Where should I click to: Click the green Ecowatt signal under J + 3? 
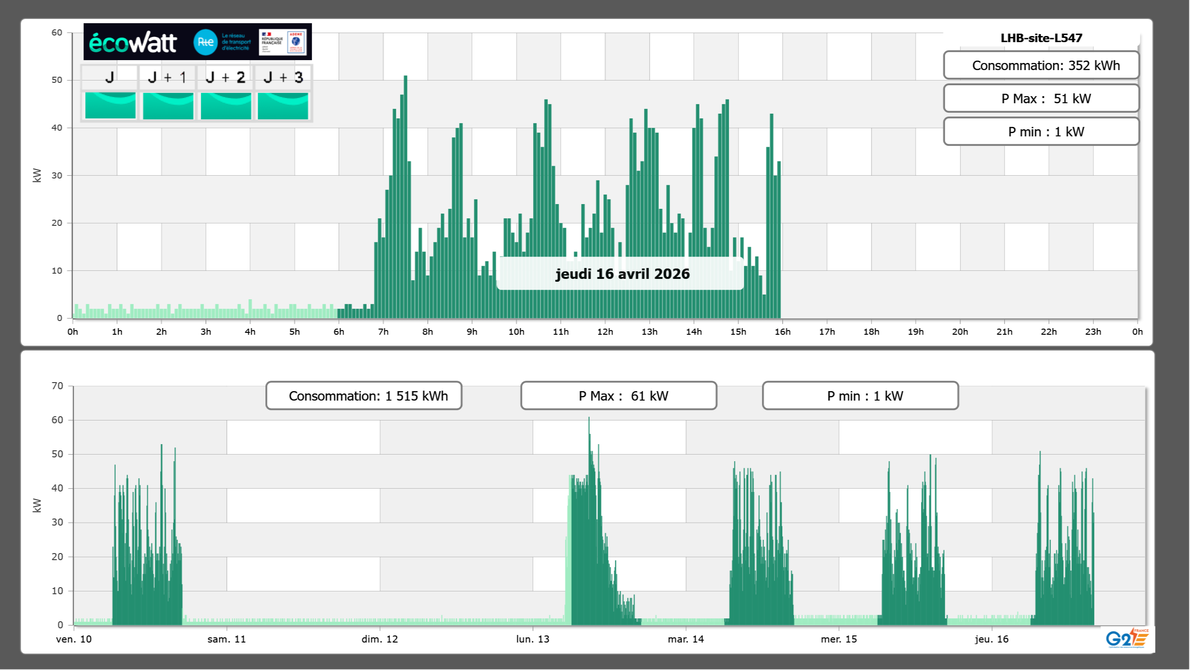pyautogui.click(x=283, y=105)
